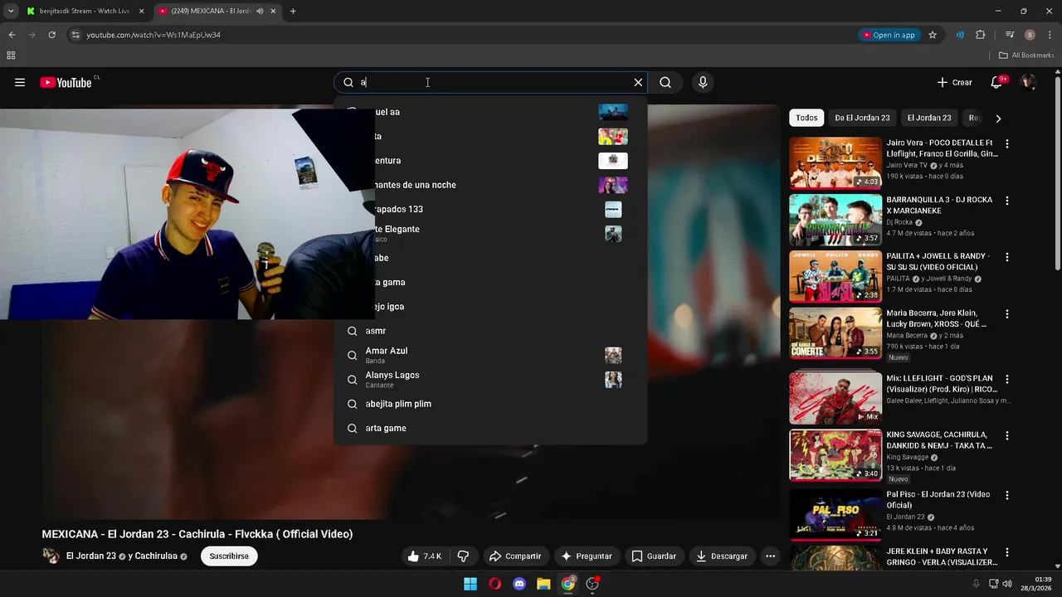Image resolution: width=1062 pixels, height=597 pixels.
Task: Open media control playlist icon
Action: click(1010, 35)
